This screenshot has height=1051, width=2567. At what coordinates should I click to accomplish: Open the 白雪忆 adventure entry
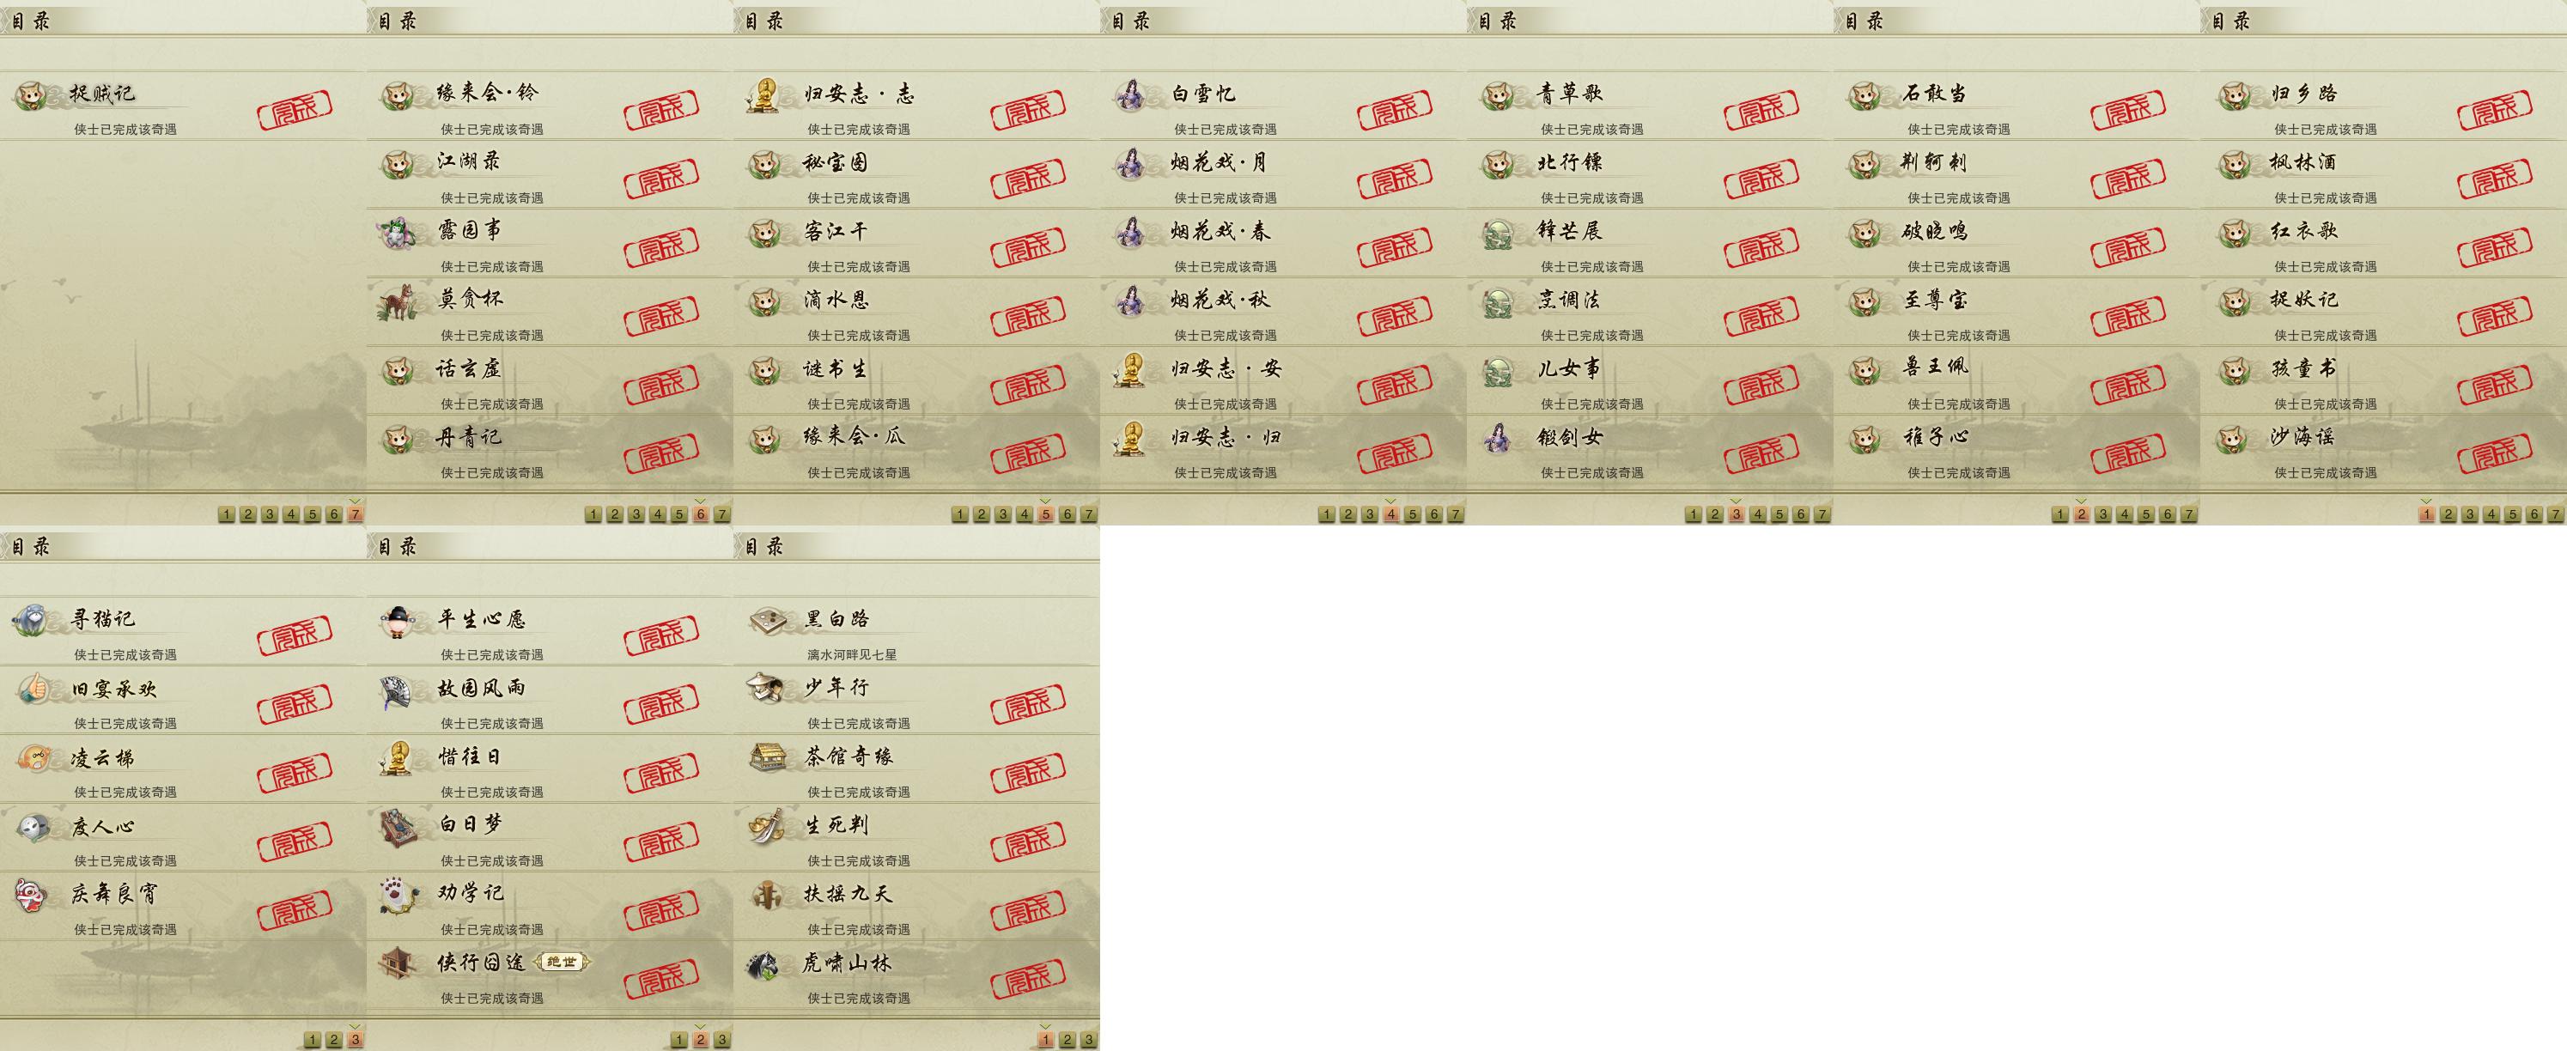(1283, 106)
